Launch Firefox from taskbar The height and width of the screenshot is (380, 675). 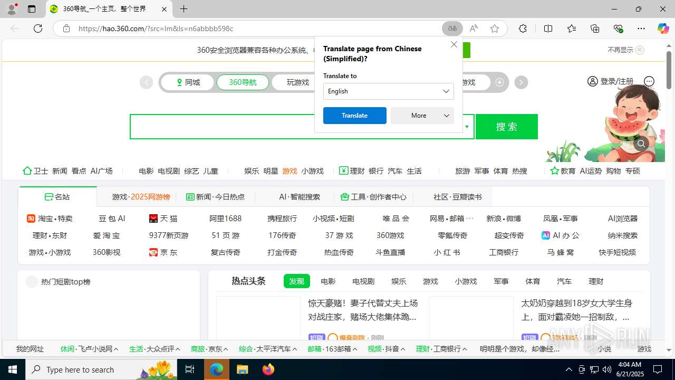tap(268, 369)
